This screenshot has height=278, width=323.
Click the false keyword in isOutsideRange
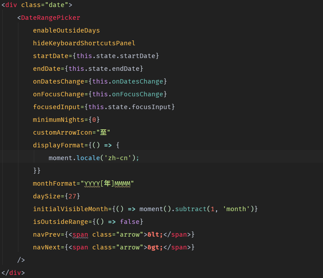click(x=129, y=222)
